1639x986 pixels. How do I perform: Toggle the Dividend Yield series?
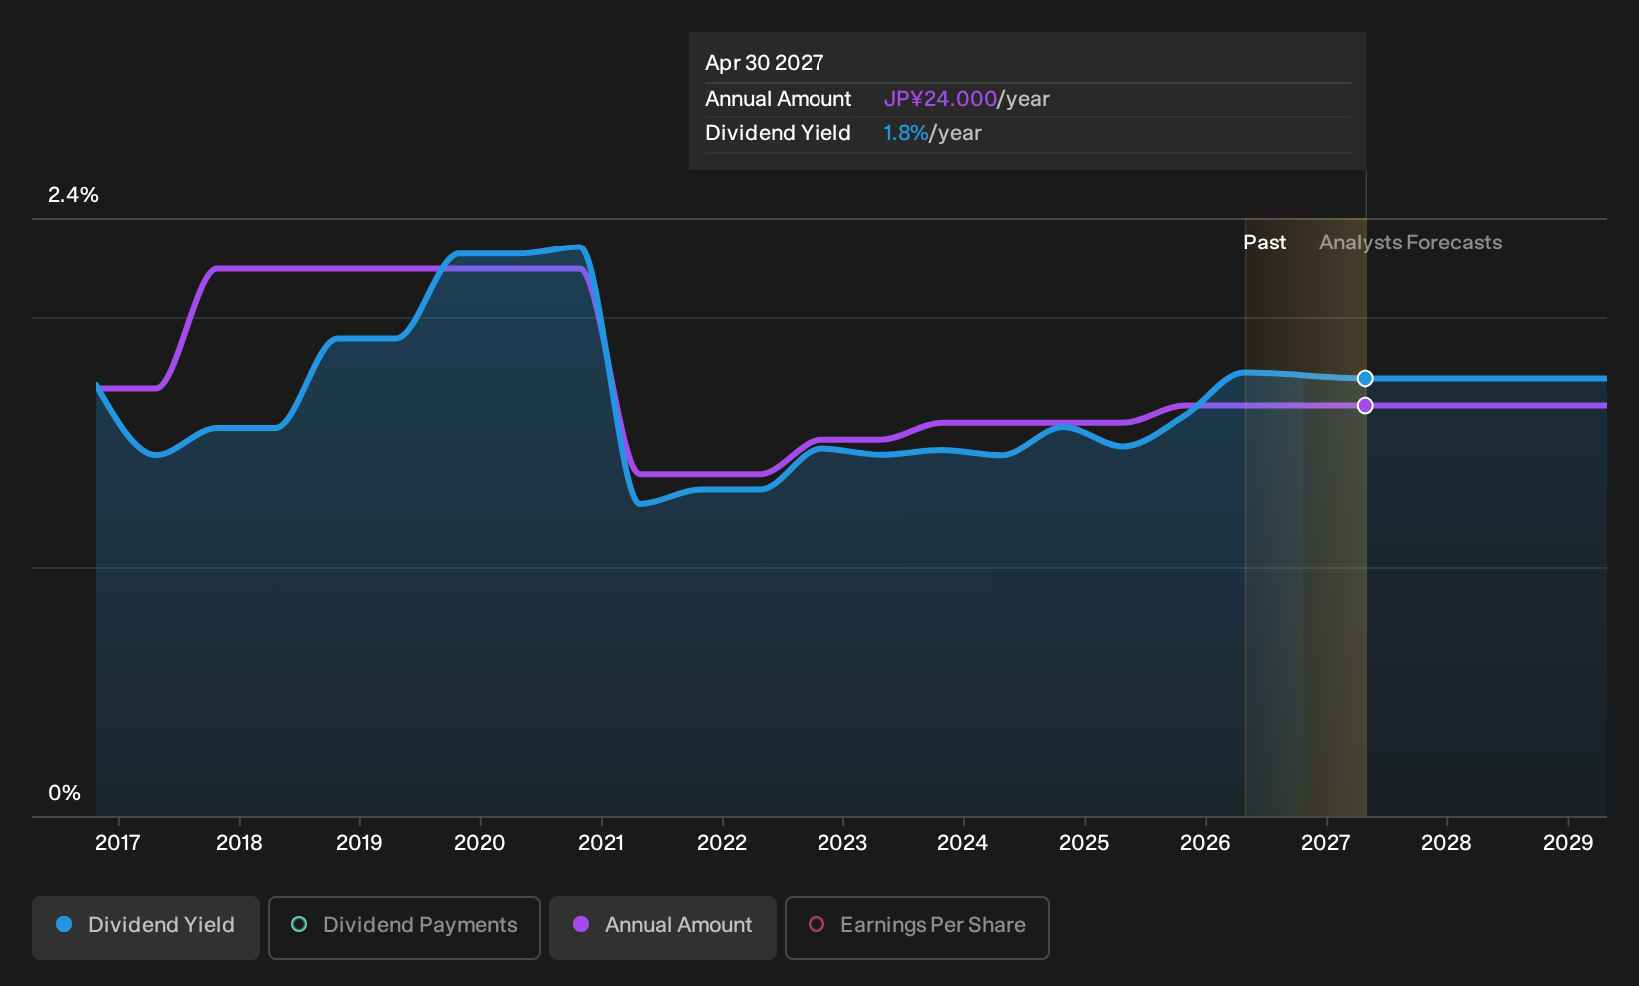point(146,927)
